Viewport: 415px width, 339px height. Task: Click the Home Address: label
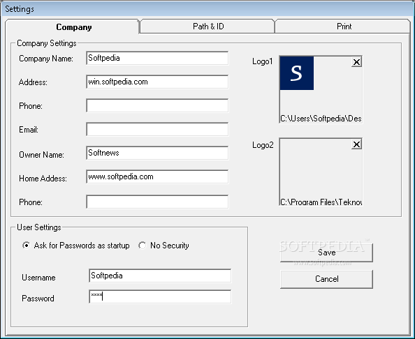click(43, 179)
